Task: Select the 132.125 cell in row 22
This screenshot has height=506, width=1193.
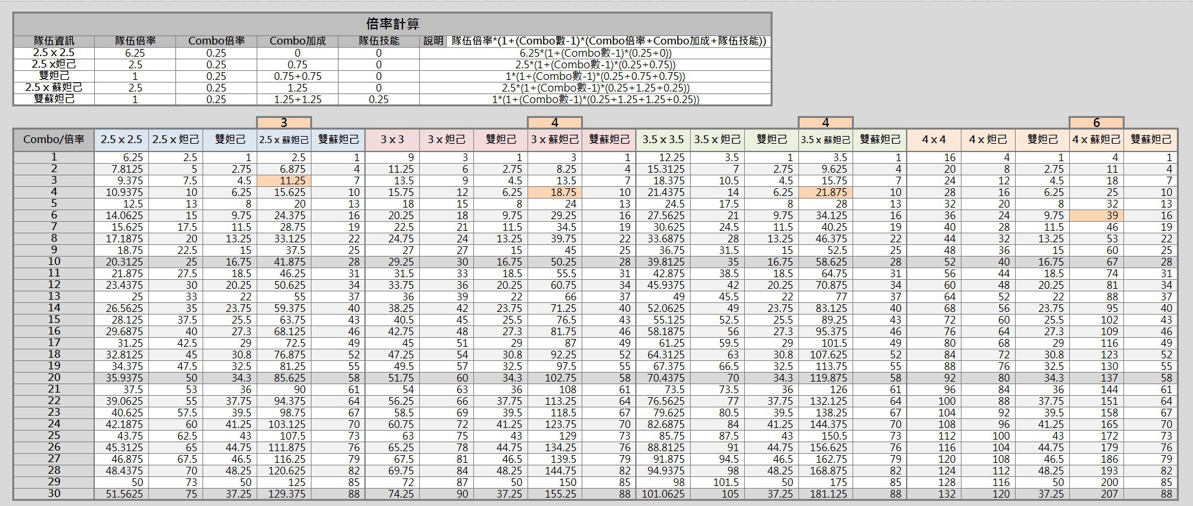Action: 825,401
